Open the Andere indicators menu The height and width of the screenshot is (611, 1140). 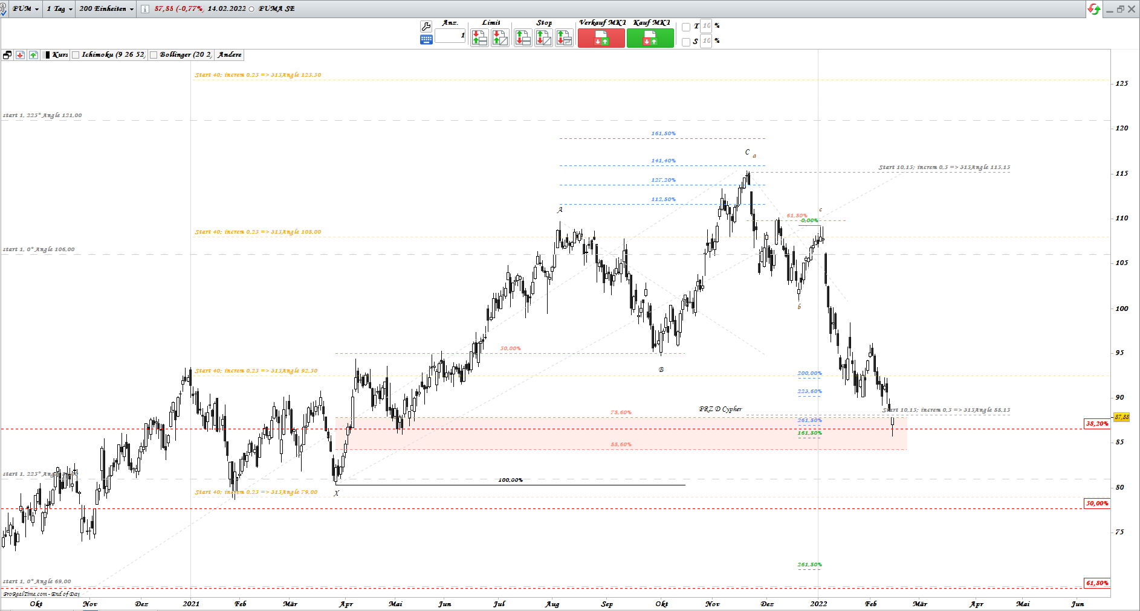pyautogui.click(x=231, y=55)
